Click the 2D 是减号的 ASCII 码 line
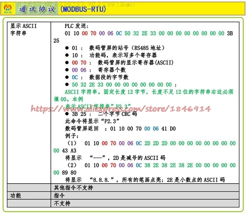The width and height of the screenshot is (246, 217). click(115, 158)
